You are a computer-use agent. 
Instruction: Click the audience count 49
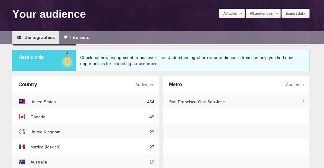coord(152,117)
